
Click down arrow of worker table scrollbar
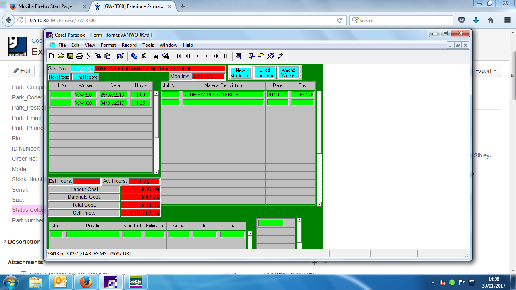pyautogui.click(x=156, y=172)
